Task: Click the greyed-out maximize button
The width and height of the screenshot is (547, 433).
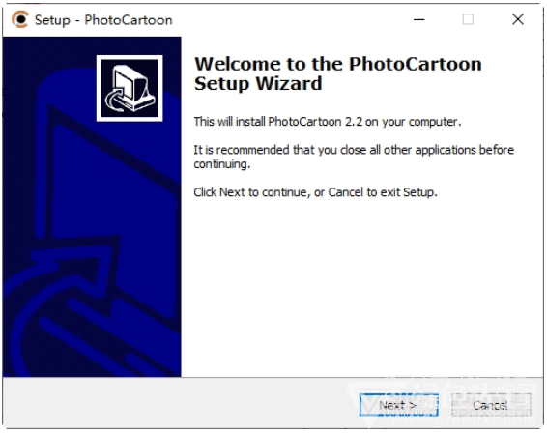Action: click(468, 19)
